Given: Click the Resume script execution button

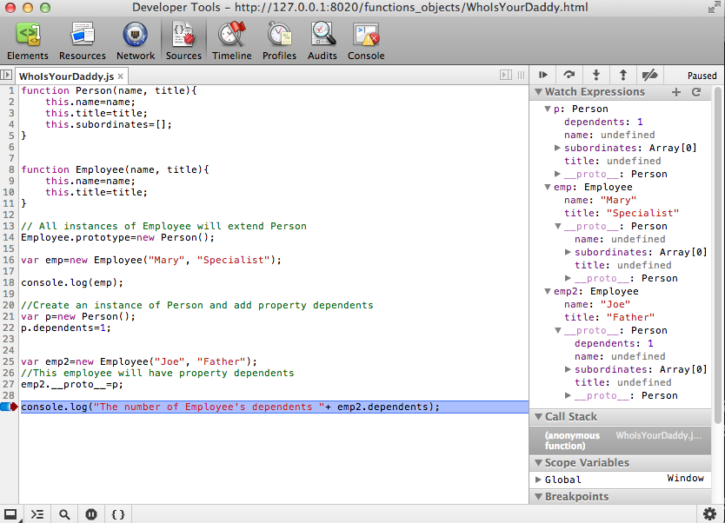Looking at the screenshot, I should [x=543, y=76].
